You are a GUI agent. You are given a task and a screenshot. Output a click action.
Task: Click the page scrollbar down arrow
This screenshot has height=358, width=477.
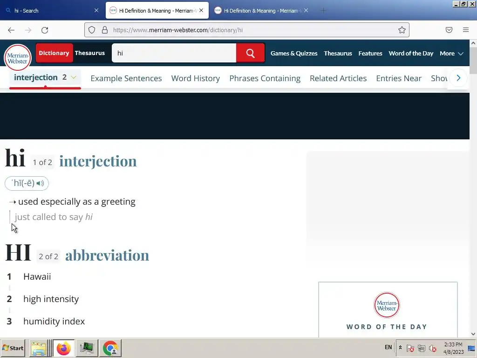[x=473, y=334]
